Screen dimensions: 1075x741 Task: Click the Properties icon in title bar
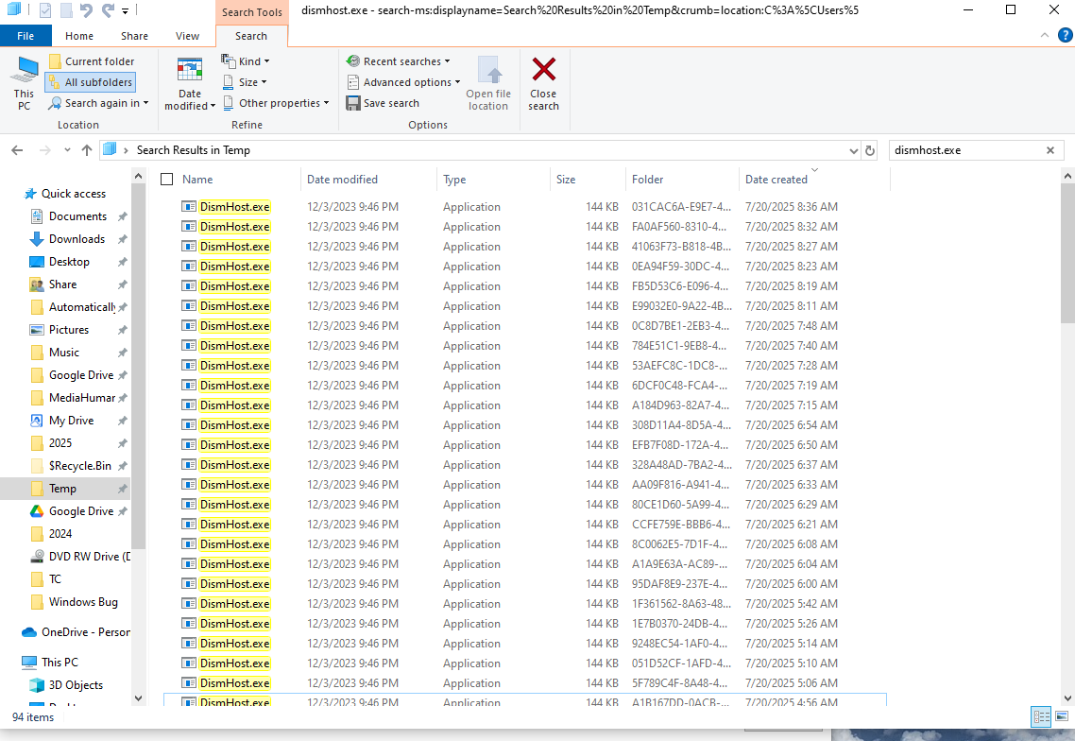coord(45,10)
